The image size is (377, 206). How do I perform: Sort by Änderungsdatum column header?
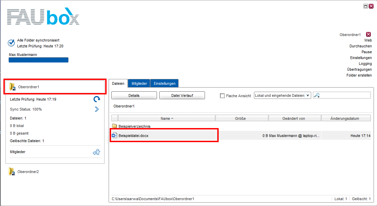pos(346,118)
